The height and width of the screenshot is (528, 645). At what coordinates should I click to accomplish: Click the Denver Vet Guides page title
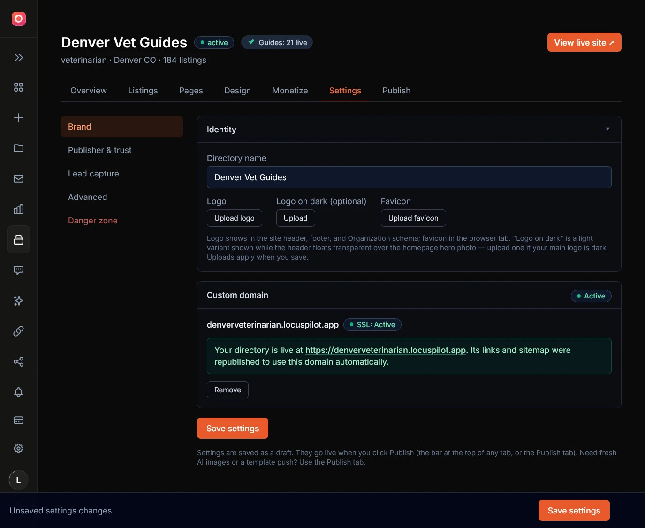coord(124,43)
